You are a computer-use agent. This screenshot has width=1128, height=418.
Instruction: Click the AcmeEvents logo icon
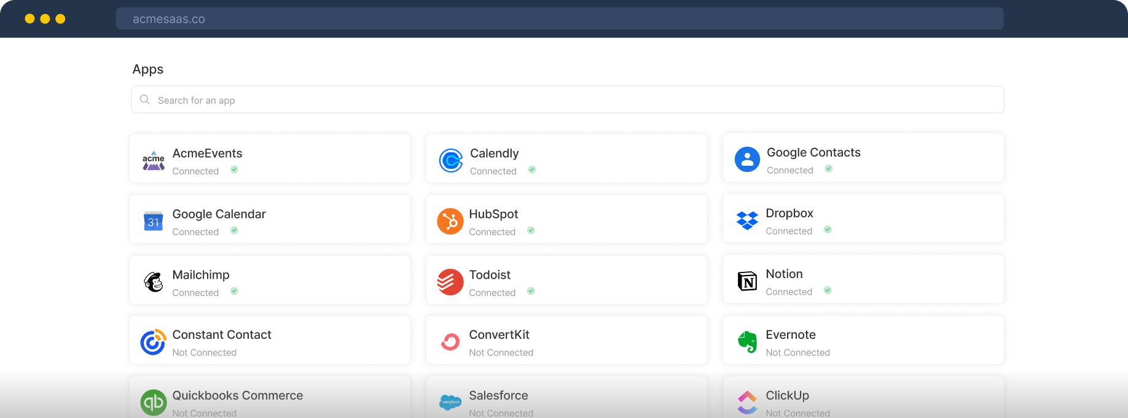tap(154, 161)
